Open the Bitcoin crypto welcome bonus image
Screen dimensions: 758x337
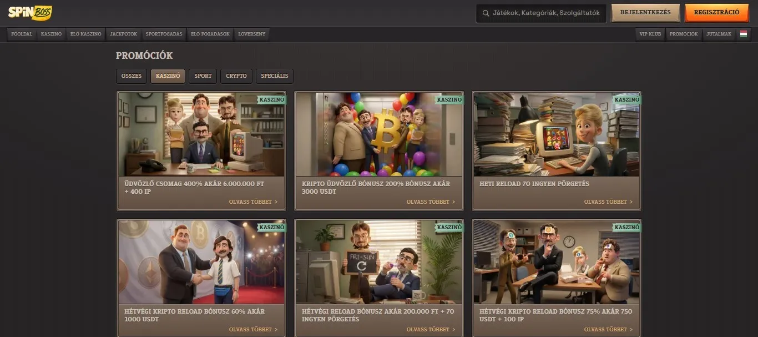(379, 134)
